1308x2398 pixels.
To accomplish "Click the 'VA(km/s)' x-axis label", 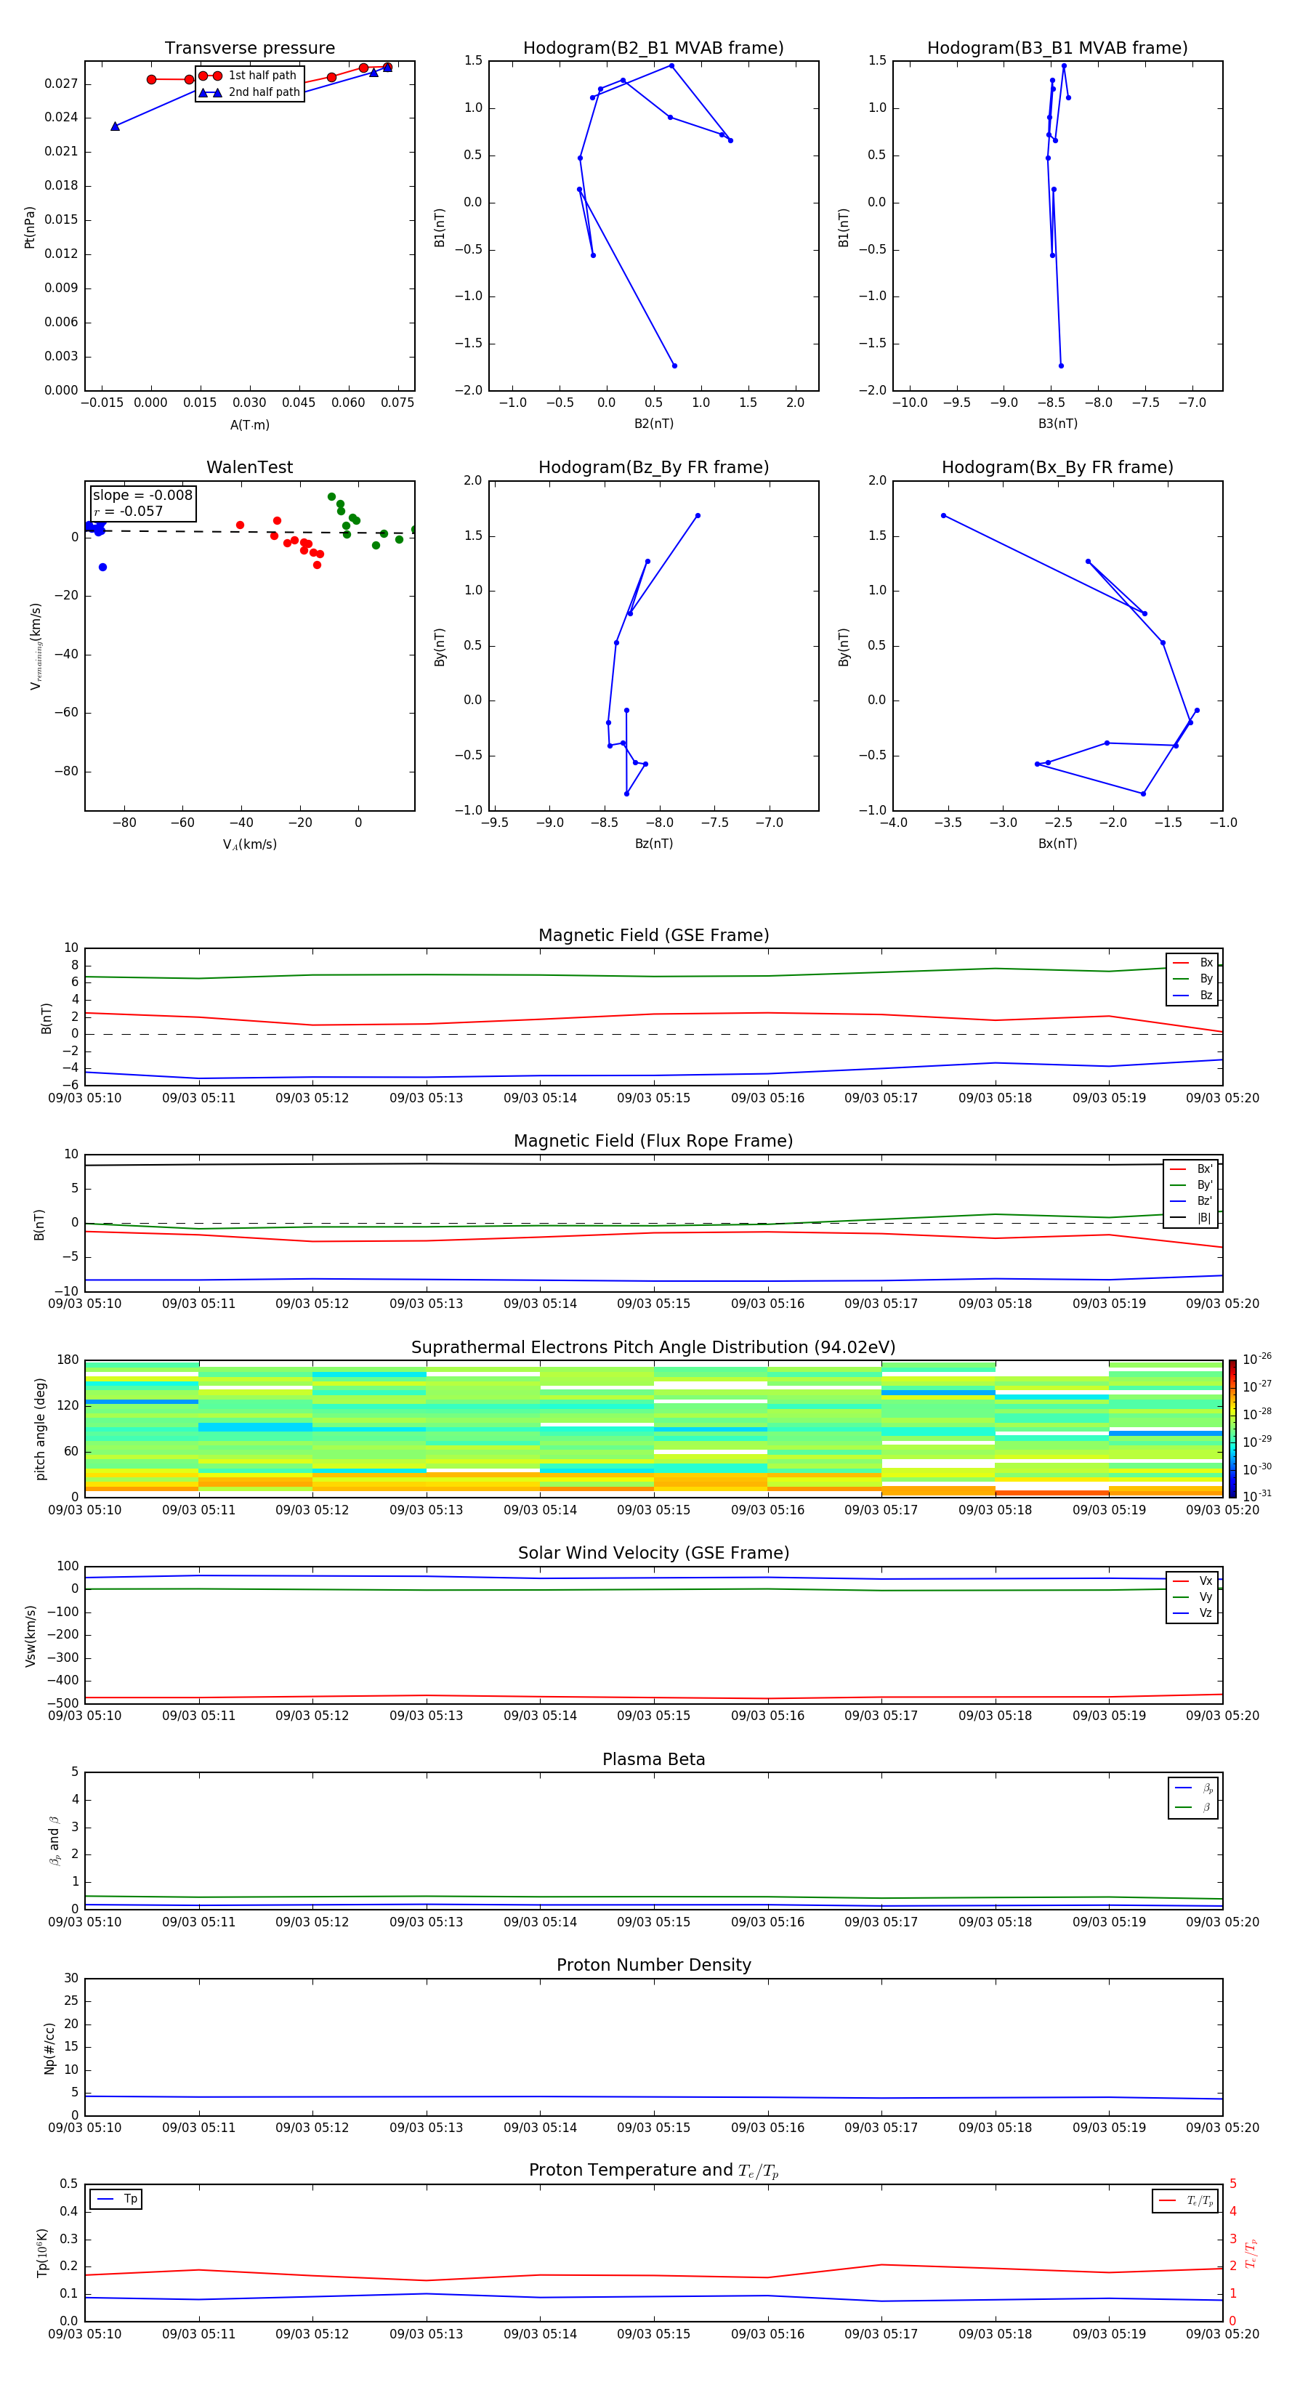I will (x=249, y=844).
